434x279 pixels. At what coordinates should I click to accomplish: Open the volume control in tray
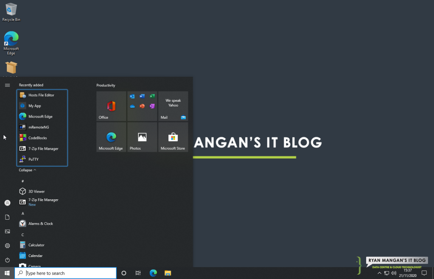point(394,273)
